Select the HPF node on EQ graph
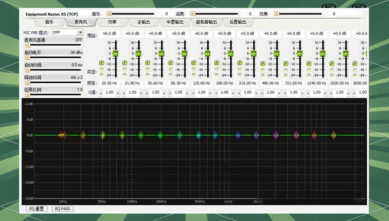Viewport: 389px width, 221px height. point(61,135)
